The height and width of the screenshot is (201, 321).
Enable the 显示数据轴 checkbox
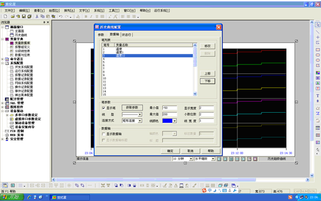(x=104, y=134)
